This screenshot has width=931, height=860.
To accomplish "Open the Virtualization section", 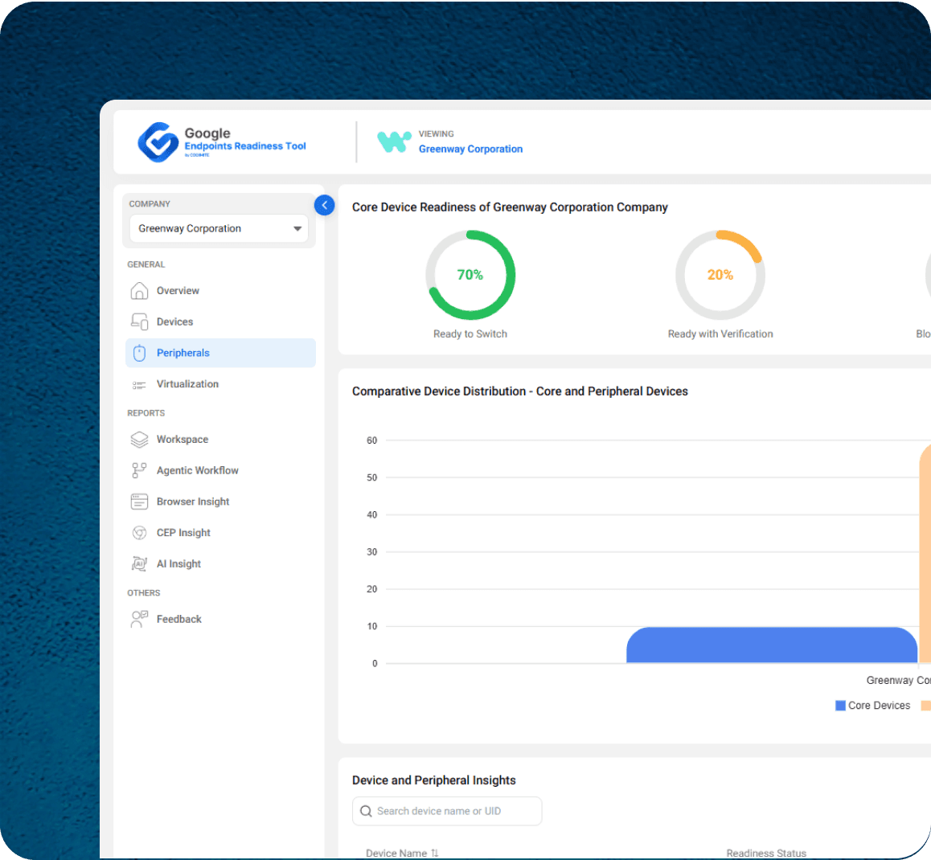I will tap(220, 384).
